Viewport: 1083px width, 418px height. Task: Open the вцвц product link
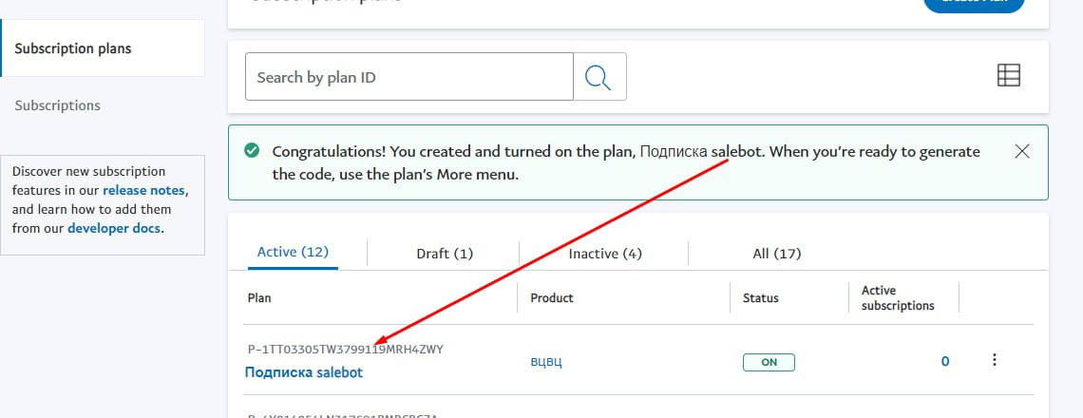[x=545, y=362]
